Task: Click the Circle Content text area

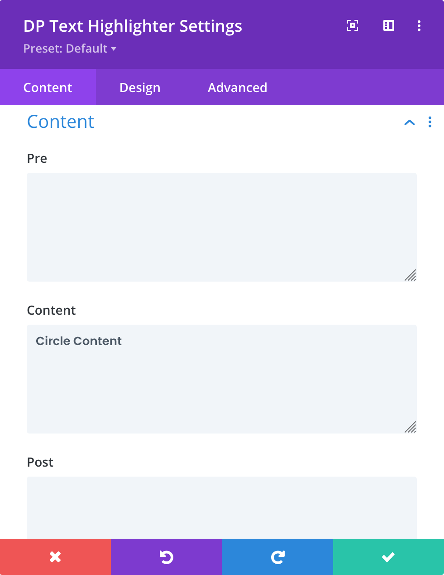Action: click(222, 379)
